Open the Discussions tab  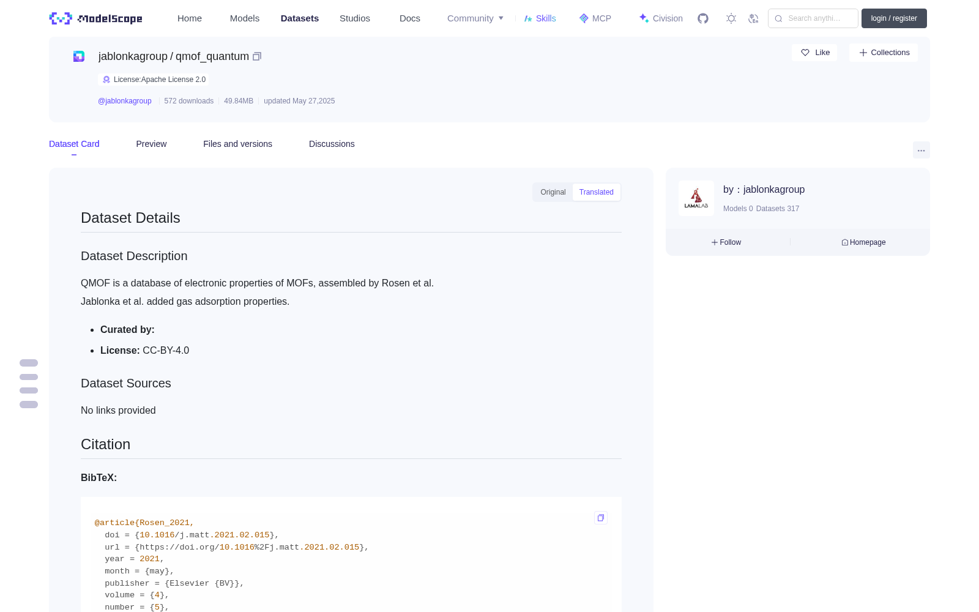(x=332, y=144)
